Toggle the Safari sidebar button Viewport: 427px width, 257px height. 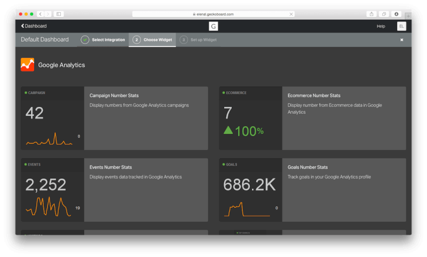(59, 14)
